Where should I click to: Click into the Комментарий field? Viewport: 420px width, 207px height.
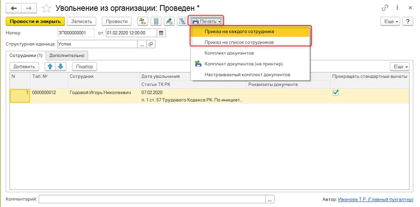click(152, 199)
